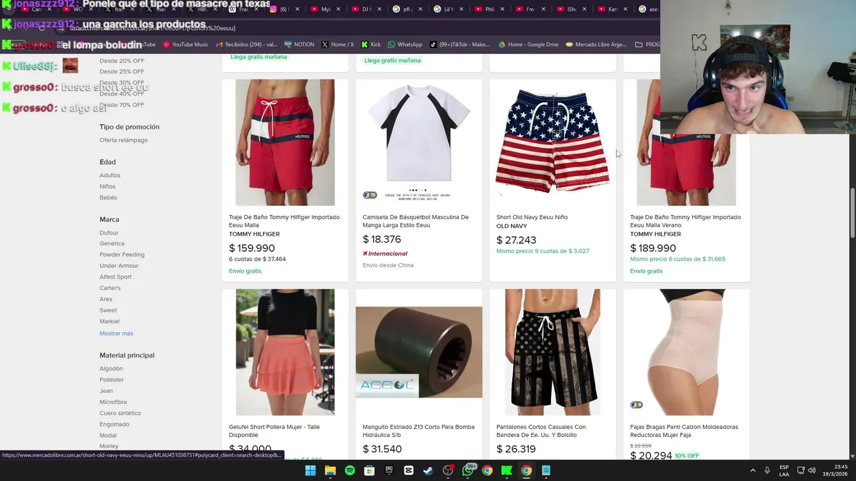This screenshot has width=856, height=481.
Task: Click the microphone tray icon
Action: 767,470
